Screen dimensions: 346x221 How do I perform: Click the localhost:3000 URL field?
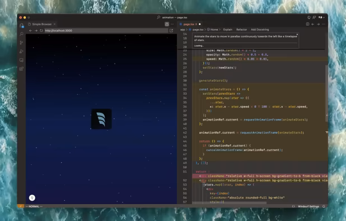click(106, 30)
